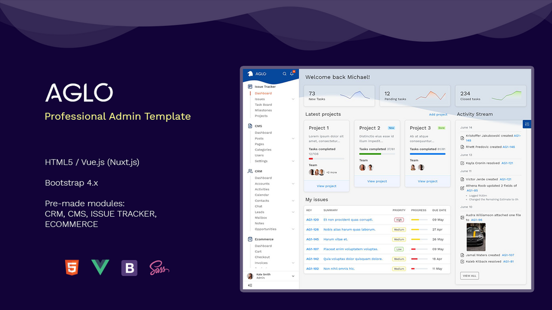Viewport: 552px width, 310px height.
Task: Click '18 Apr' due date cell
Action: pyautogui.click(x=437, y=259)
